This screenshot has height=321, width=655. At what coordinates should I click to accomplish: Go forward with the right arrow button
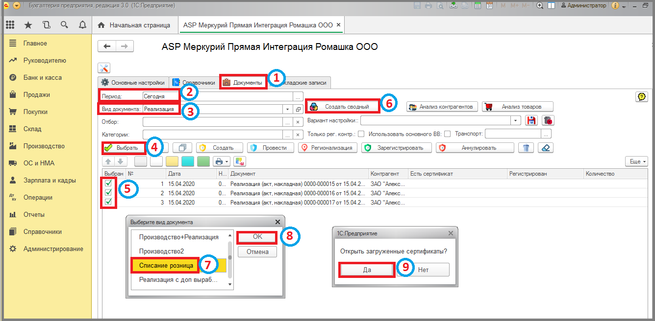point(125,46)
